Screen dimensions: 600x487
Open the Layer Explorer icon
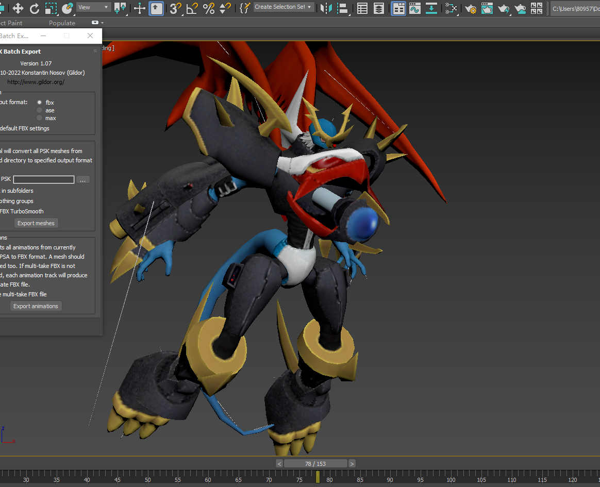379,8
